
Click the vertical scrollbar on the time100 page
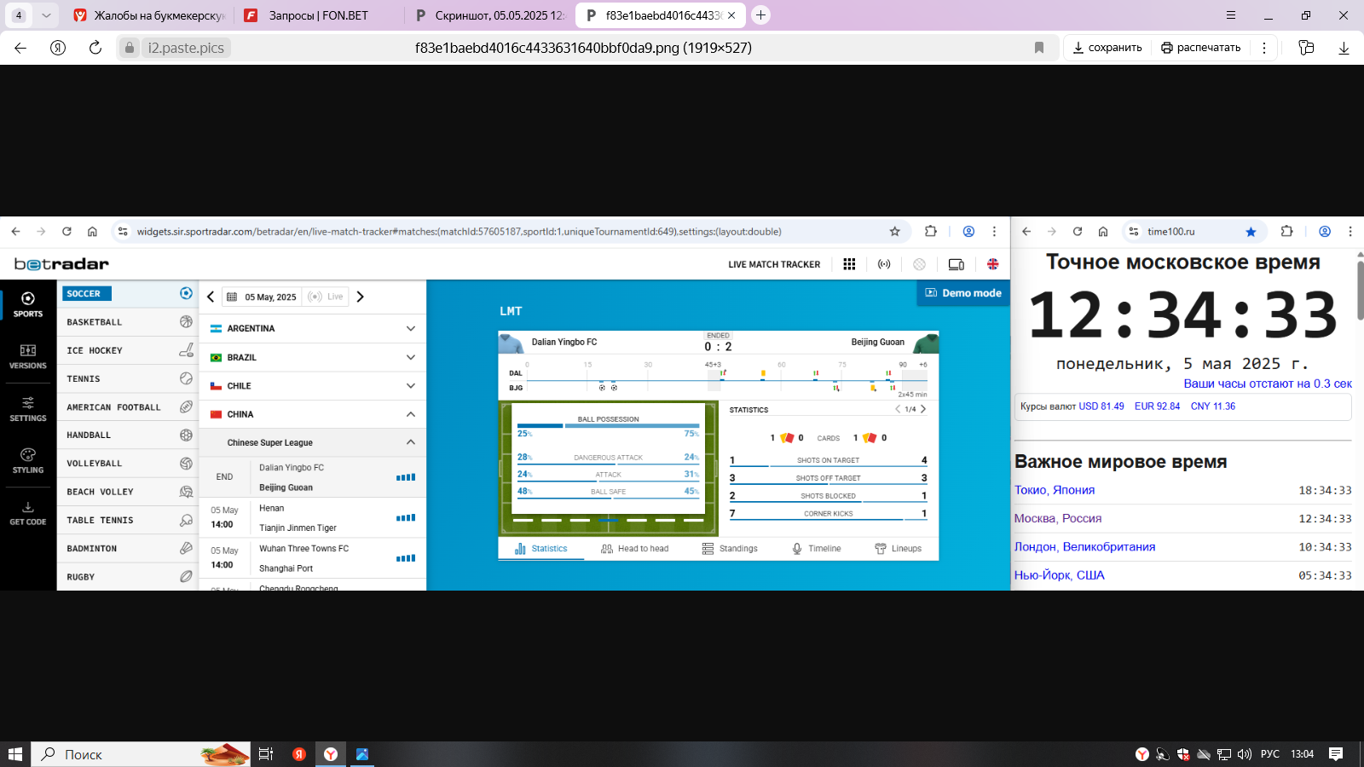(x=1360, y=290)
